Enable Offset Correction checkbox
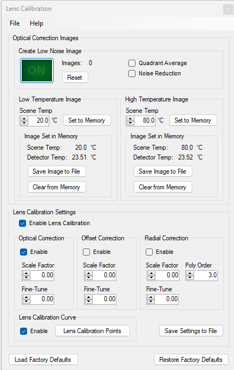Viewport: 234px width, 370px height. (x=86, y=252)
